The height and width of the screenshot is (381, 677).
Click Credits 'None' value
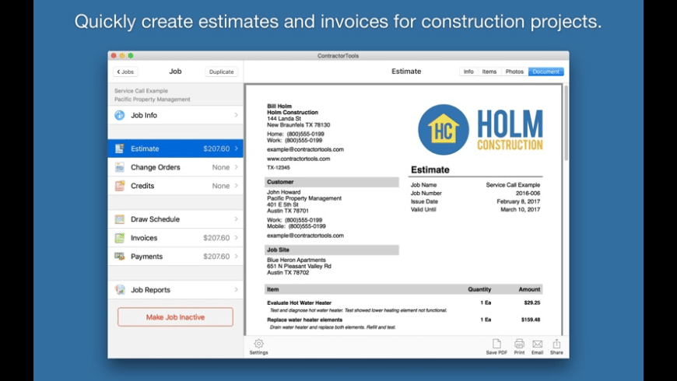221,186
